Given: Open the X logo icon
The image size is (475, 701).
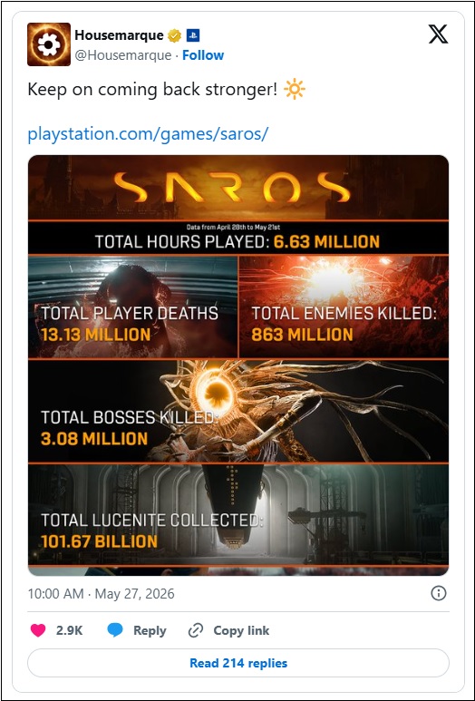Looking at the screenshot, I should (x=438, y=34).
